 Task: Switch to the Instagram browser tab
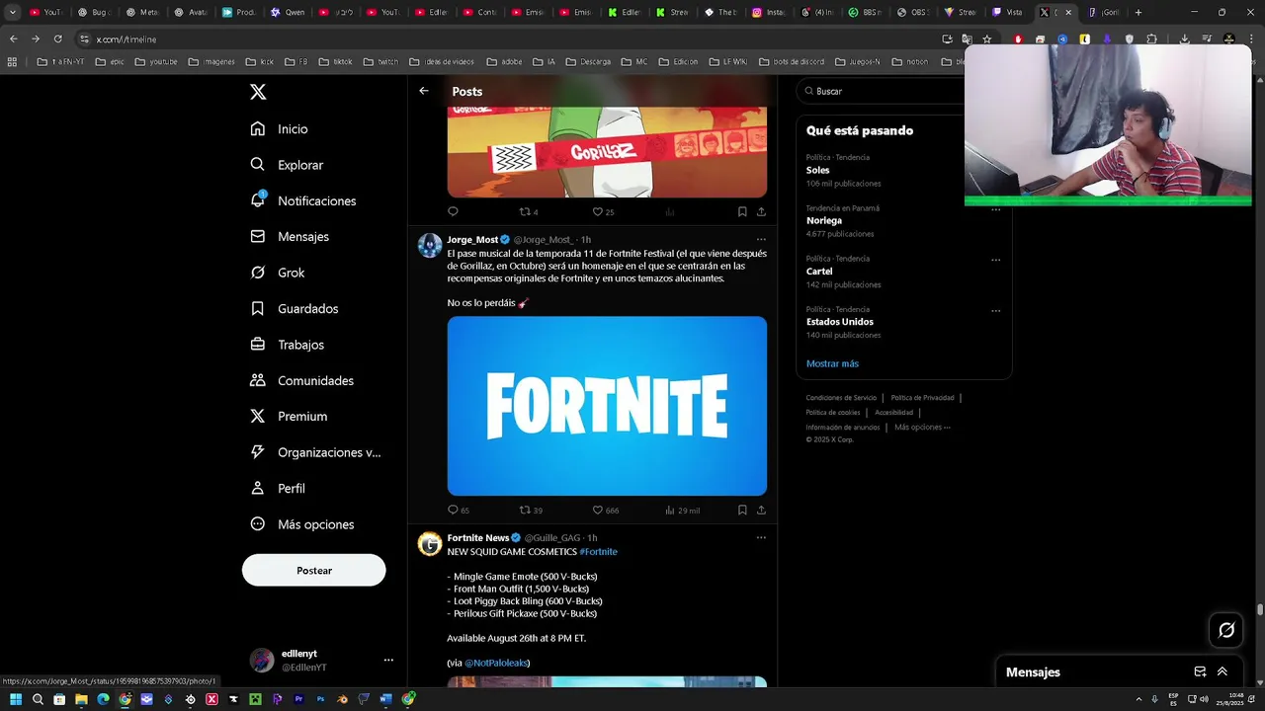click(x=770, y=13)
